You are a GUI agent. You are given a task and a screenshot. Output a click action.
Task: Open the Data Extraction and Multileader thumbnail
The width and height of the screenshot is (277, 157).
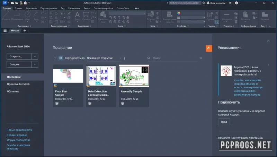pyautogui.click(x=101, y=76)
